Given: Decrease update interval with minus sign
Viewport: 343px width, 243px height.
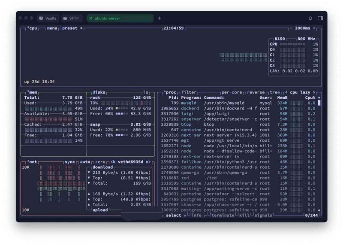Looking at the screenshot, I should [x=291, y=28].
